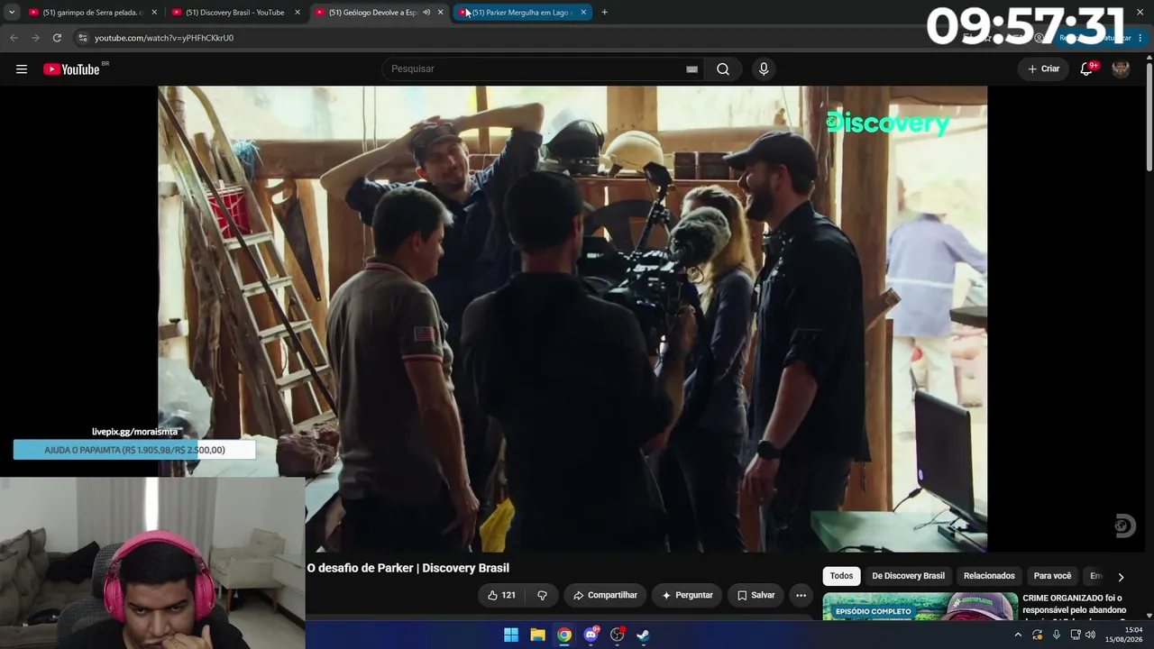Open the volume control in system tray
Image resolution: width=1154 pixels, height=649 pixels.
(1090, 635)
